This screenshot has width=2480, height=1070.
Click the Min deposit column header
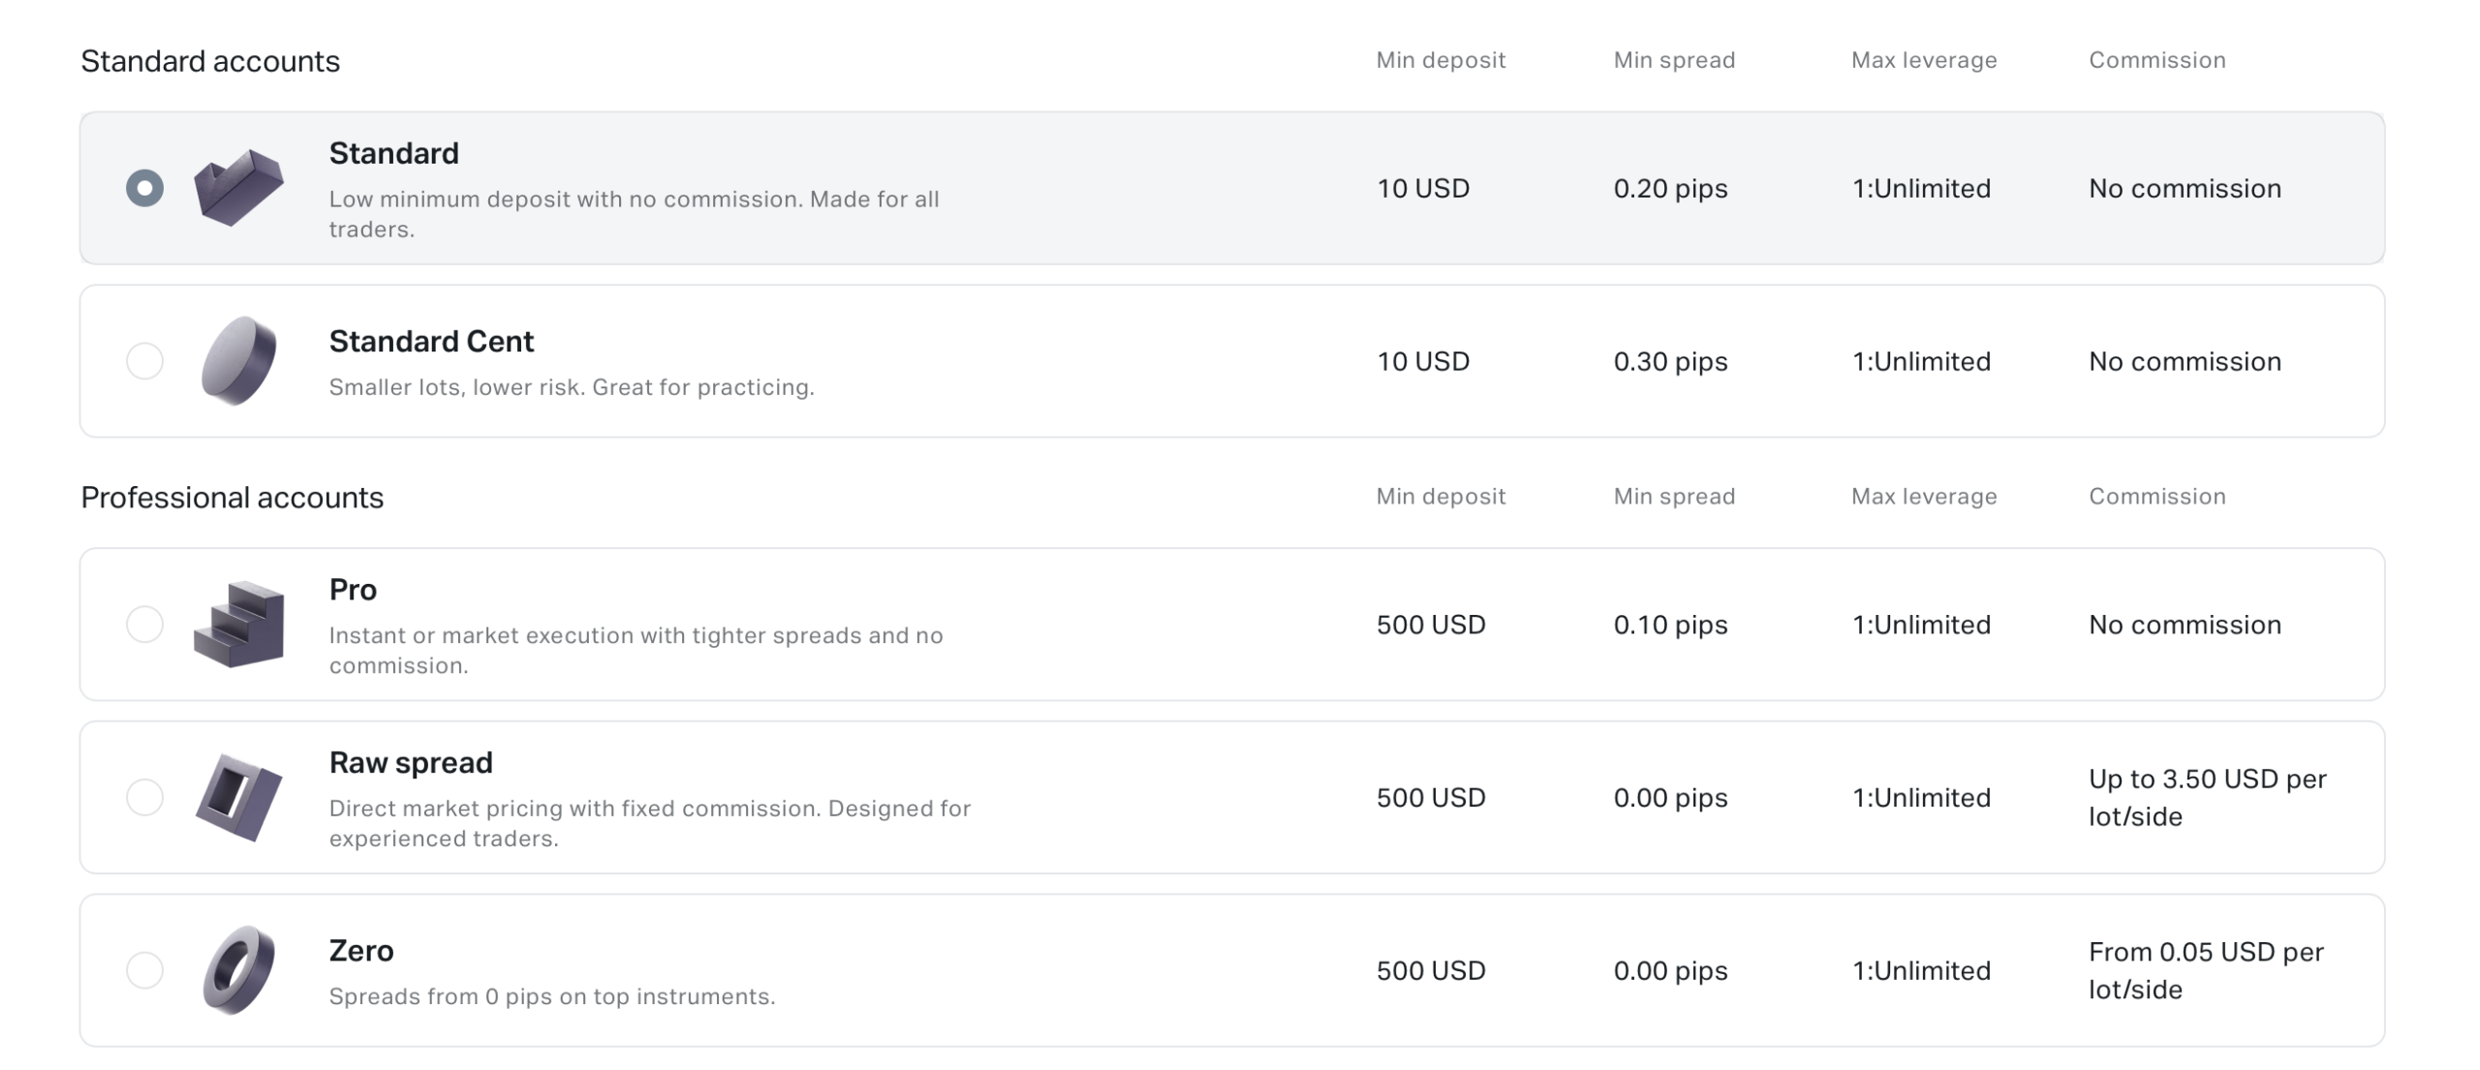click(x=1441, y=60)
